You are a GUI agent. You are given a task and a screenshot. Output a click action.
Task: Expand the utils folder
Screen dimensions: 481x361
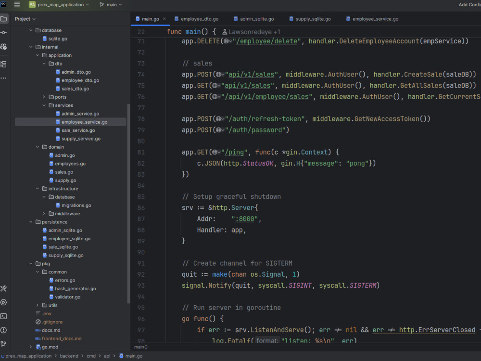[x=38, y=305]
